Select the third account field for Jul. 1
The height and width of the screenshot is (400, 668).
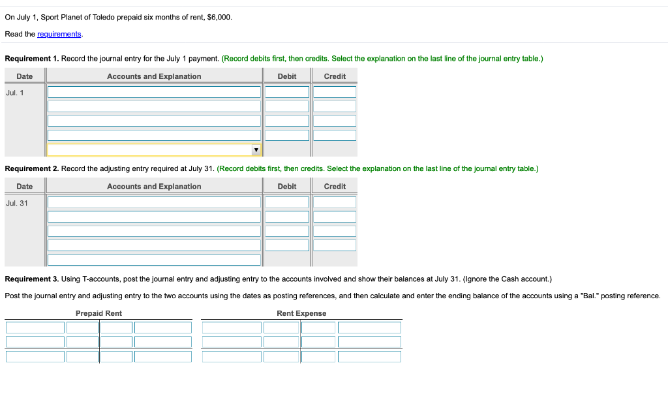(x=154, y=121)
